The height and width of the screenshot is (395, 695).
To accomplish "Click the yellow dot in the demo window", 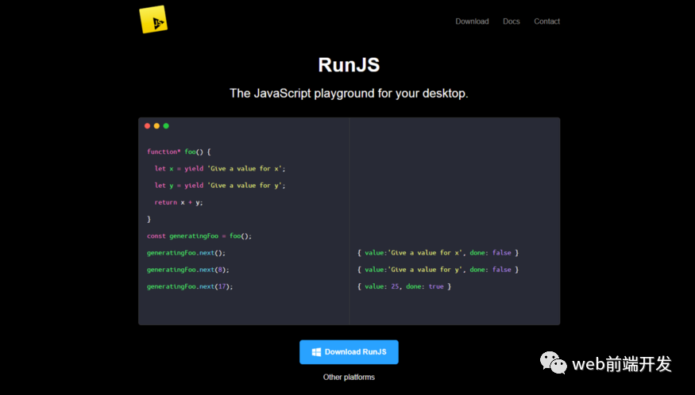I will point(156,126).
